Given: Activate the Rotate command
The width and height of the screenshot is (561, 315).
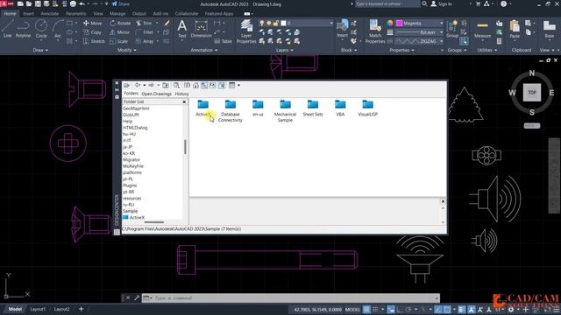Looking at the screenshot, I should (x=120, y=24).
